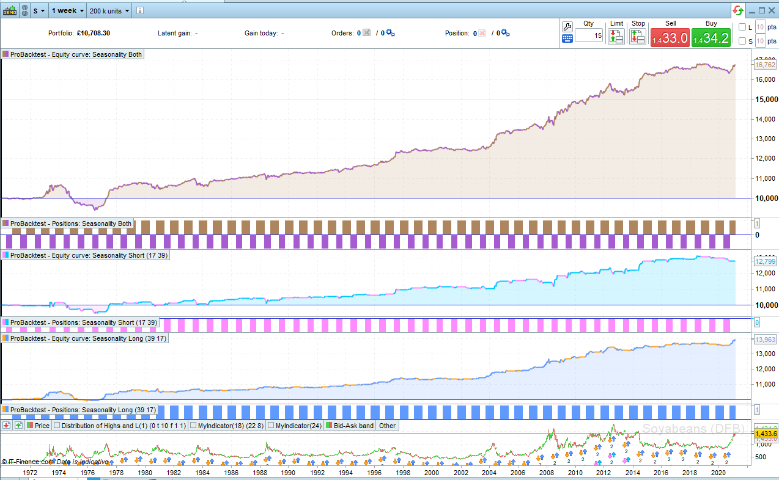This screenshot has width=779, height=480.
Task: Open the 200 k units dropdown
Action: tap(109, 10)
